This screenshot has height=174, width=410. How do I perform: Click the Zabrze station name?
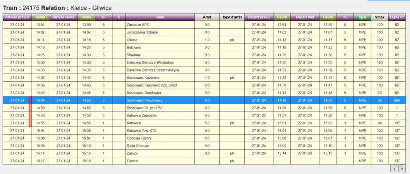[133, 153]
